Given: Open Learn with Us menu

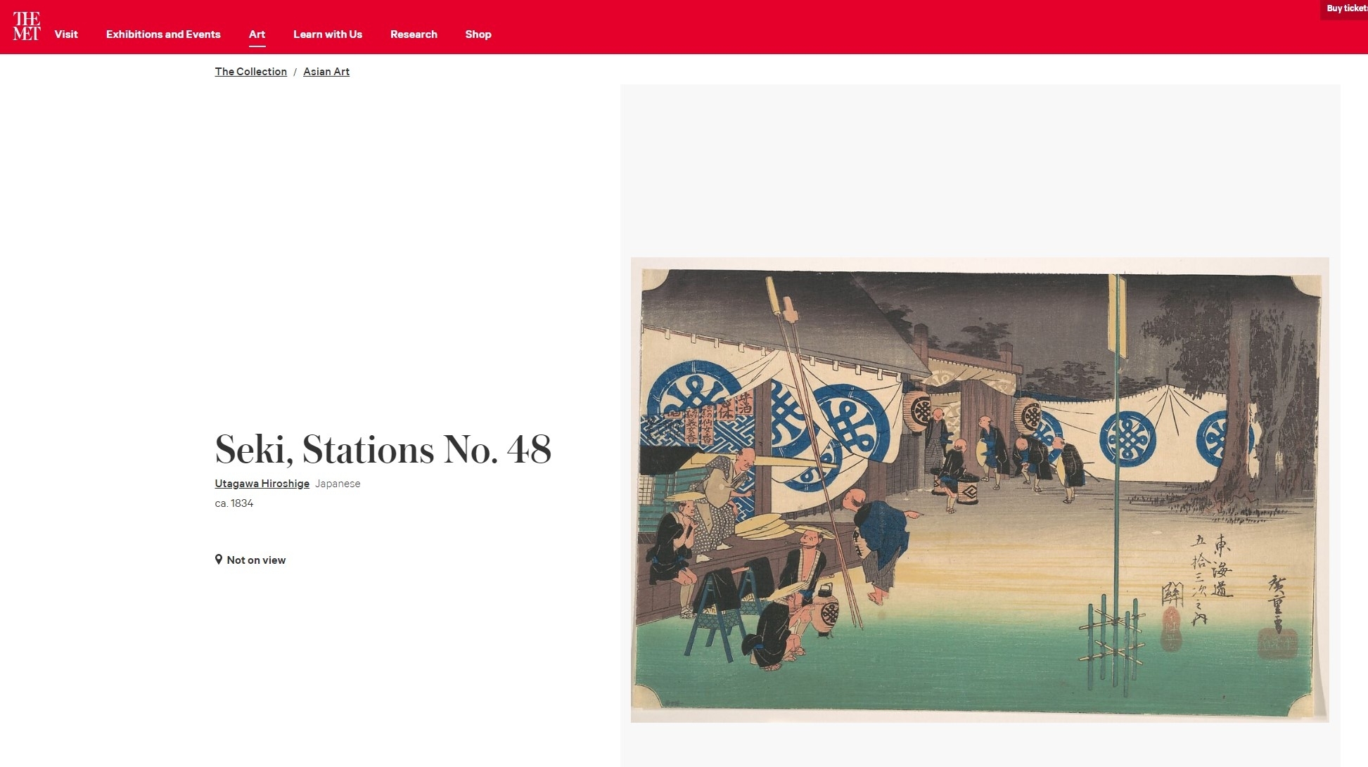Looking at the screenshot, I should 328,34.
